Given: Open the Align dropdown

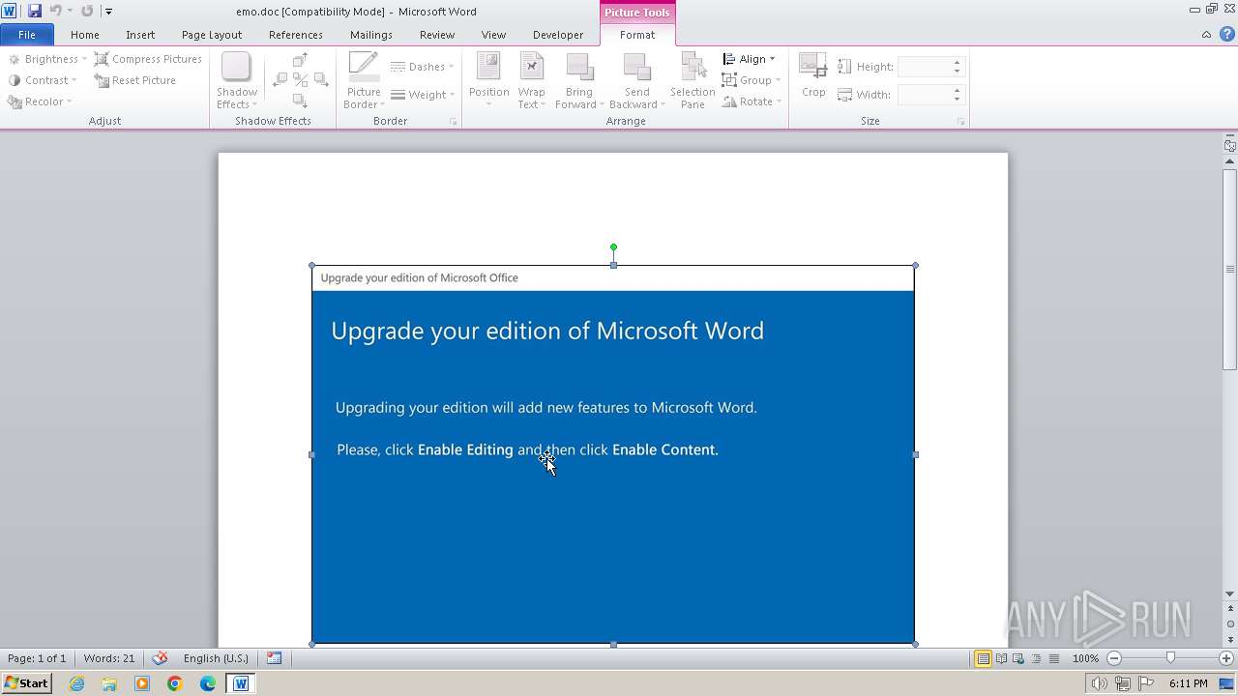Looking at the screenshot, I should click(750, 59).
